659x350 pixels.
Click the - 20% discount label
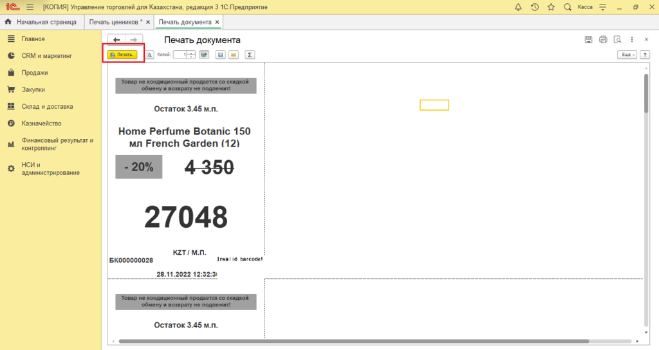tap(139, 167)
